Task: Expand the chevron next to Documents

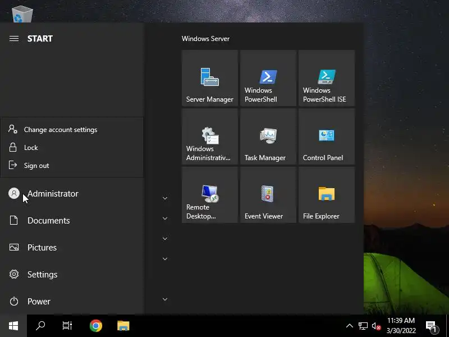Action: click(x=165, y=218)
